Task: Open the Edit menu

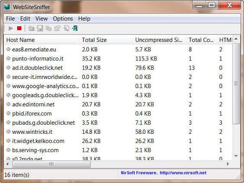Action: pos(25,19)
